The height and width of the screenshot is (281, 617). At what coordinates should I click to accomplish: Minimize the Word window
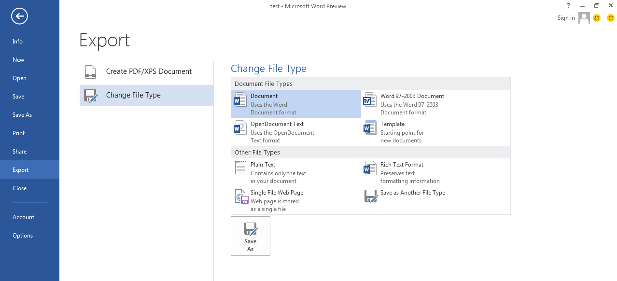[x=583, y=6]
